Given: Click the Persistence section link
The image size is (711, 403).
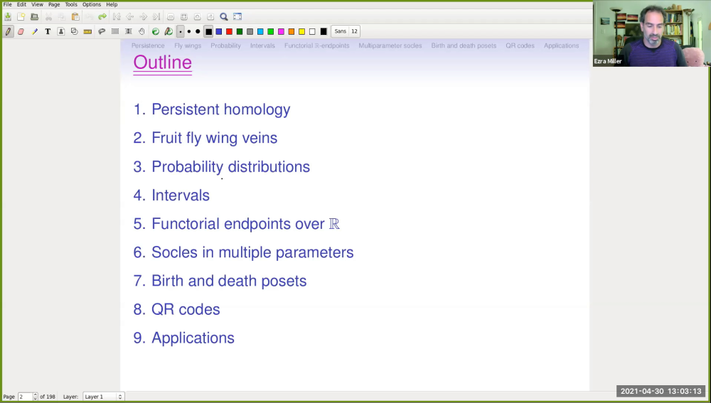Looking at the screenshot, I should point(148,45).
